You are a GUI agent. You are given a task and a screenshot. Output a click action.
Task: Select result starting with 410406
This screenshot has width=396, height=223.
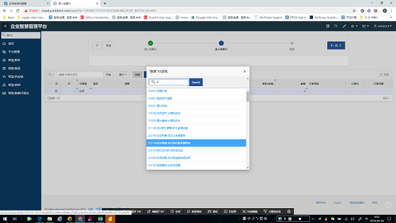(x=196, y=158)
